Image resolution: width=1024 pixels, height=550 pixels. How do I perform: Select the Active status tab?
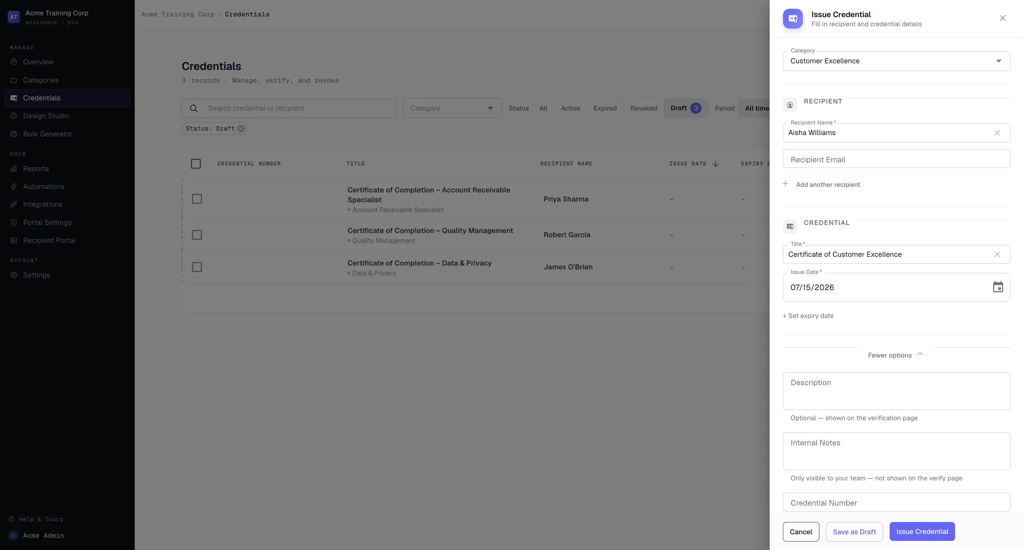click(570, 108)
